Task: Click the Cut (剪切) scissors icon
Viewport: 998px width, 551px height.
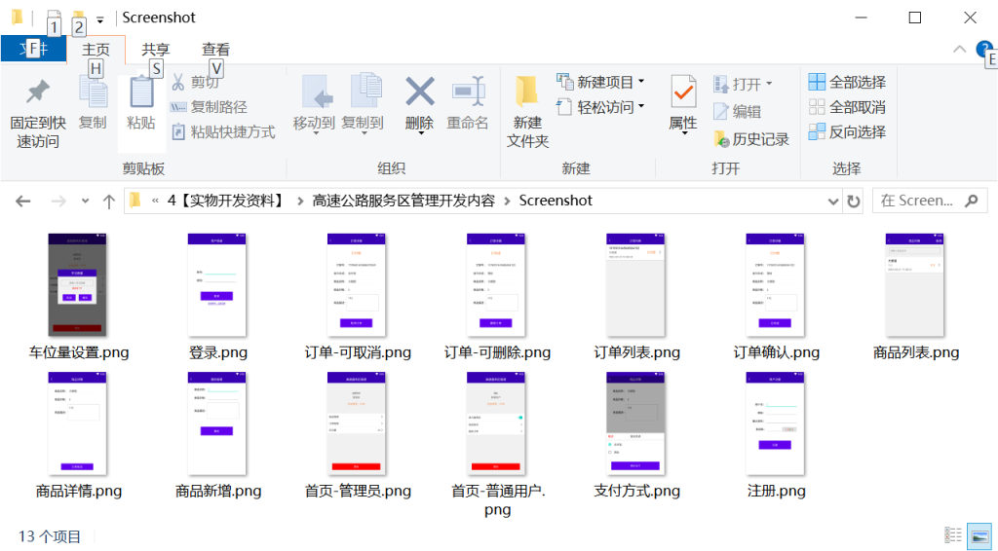Action: pyautogui.click(x=179, y=82)
